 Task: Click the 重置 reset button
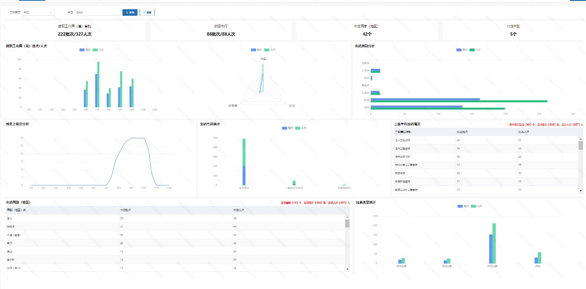coord(147,12)
